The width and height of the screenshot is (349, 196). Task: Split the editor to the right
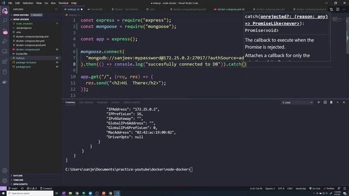[338, 9]
